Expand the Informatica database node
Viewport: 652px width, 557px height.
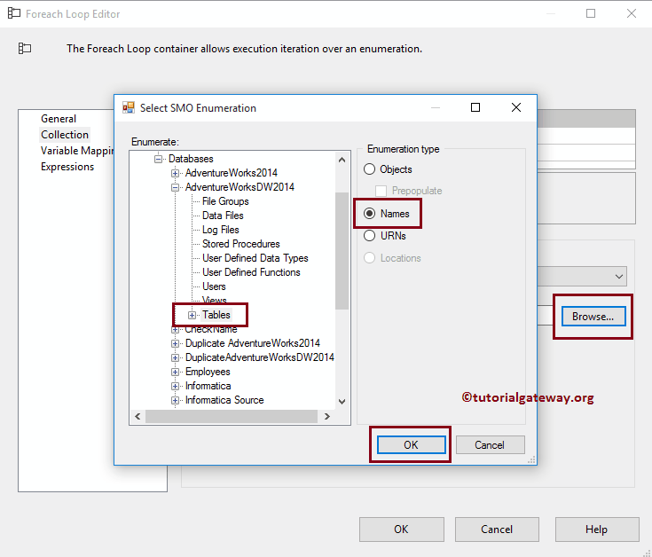175,386
